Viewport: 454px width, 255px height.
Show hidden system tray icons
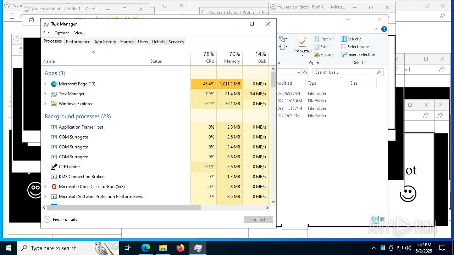(374, 248)
